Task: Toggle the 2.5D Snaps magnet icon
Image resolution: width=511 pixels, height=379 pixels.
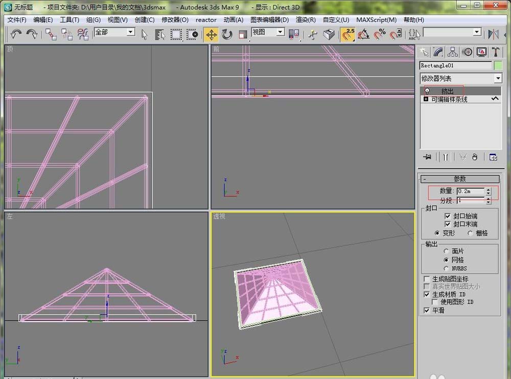Action: click(348, 34)
